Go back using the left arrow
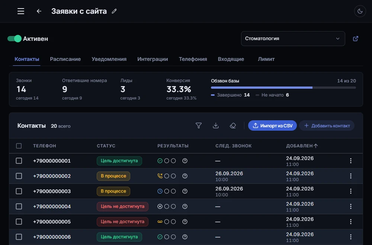The width and height of the screenshot is (372, 245). [39, 11]
